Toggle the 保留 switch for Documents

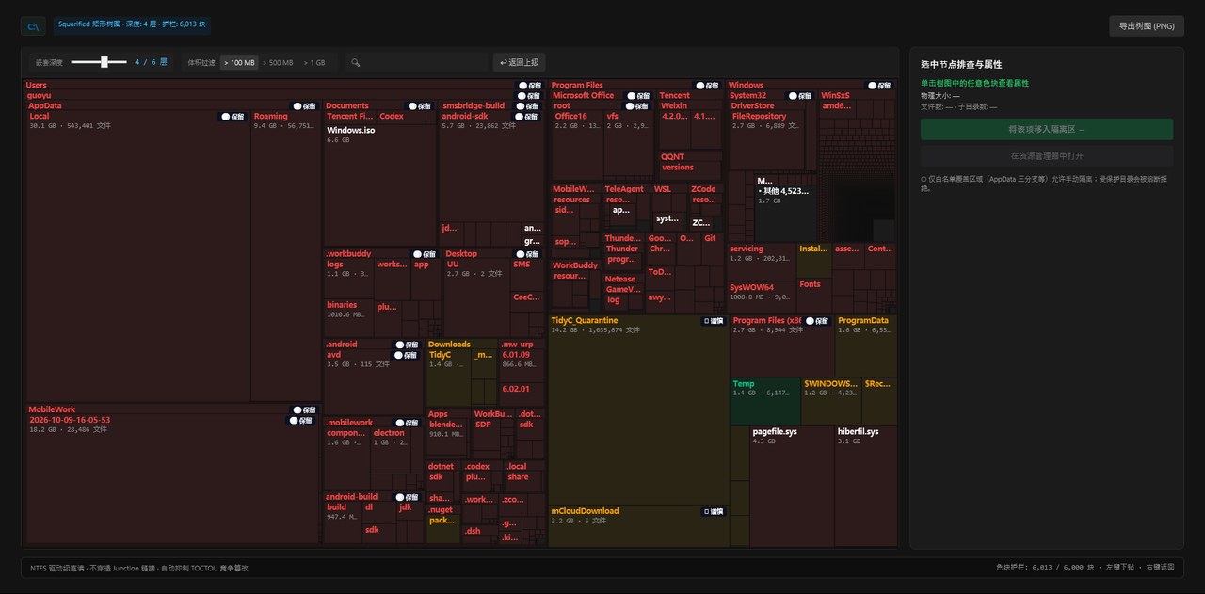point(418,106)
